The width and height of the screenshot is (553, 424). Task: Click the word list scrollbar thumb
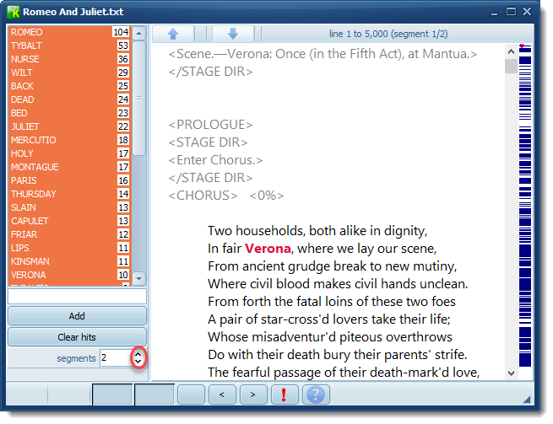(x=139, y=98)
